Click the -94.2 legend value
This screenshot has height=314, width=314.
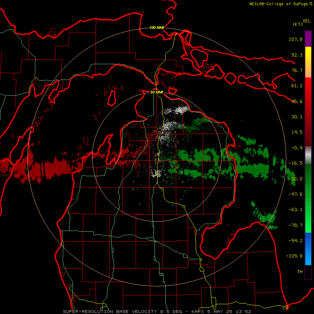pyautogui.click(x=296, y=241)
